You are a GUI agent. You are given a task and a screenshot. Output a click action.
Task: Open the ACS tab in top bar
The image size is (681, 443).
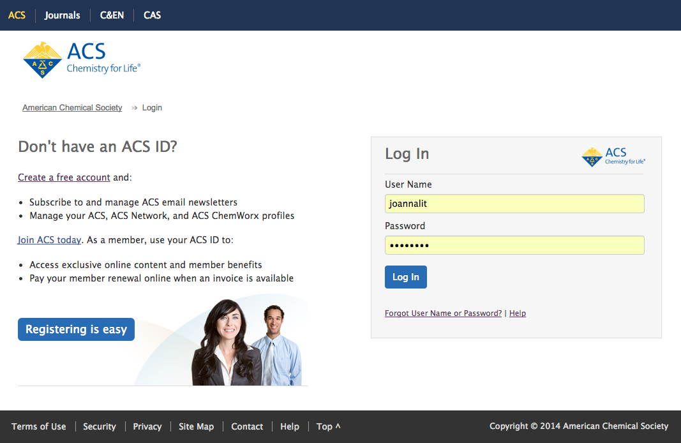[x=17, y=15]
